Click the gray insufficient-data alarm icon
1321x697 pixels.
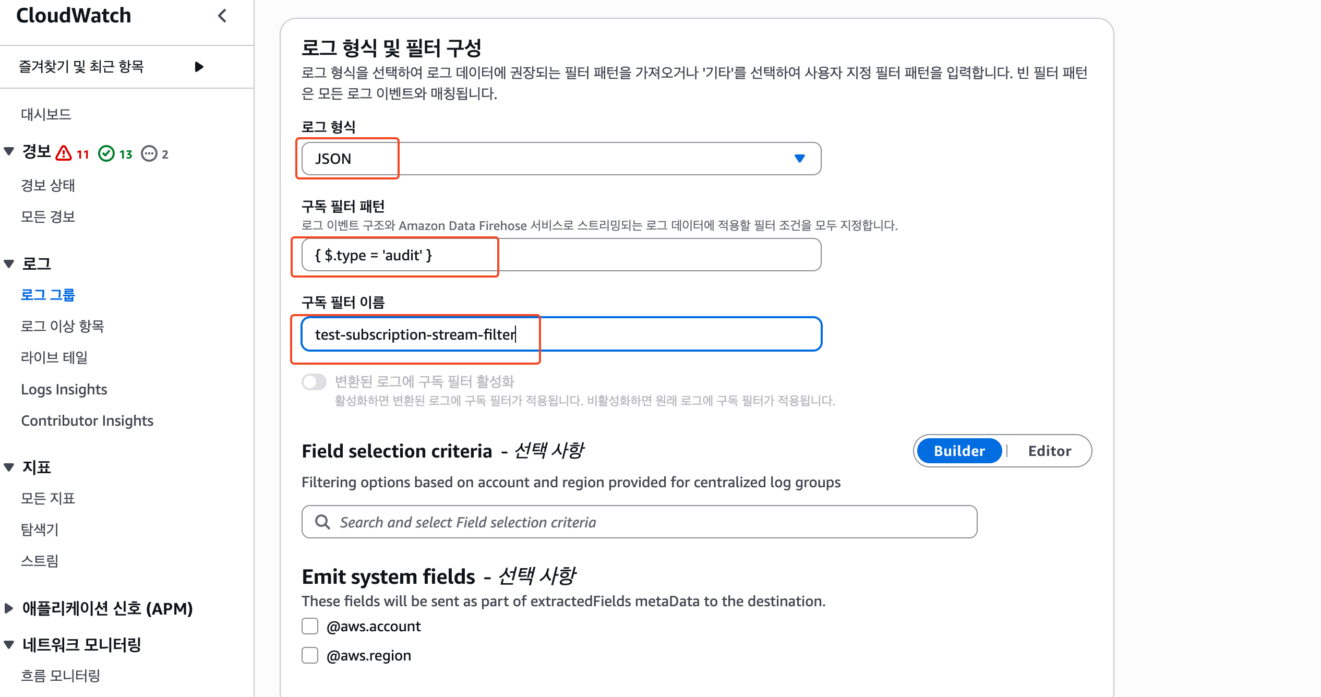tap(149, 153)
